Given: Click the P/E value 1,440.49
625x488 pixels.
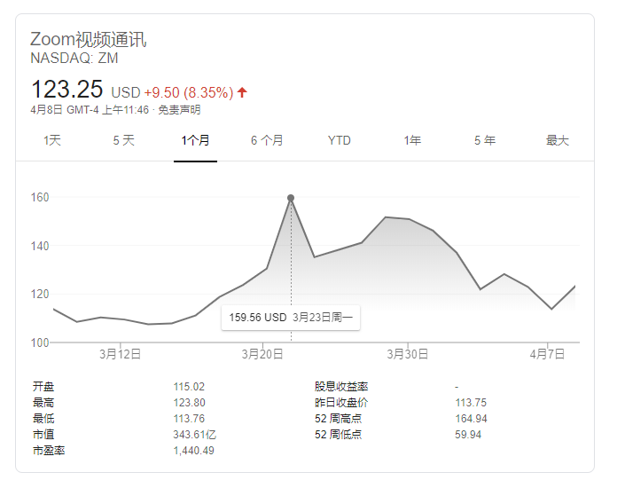Looking at the screenshot, I should pyautogui.click(x=194, y=451).
